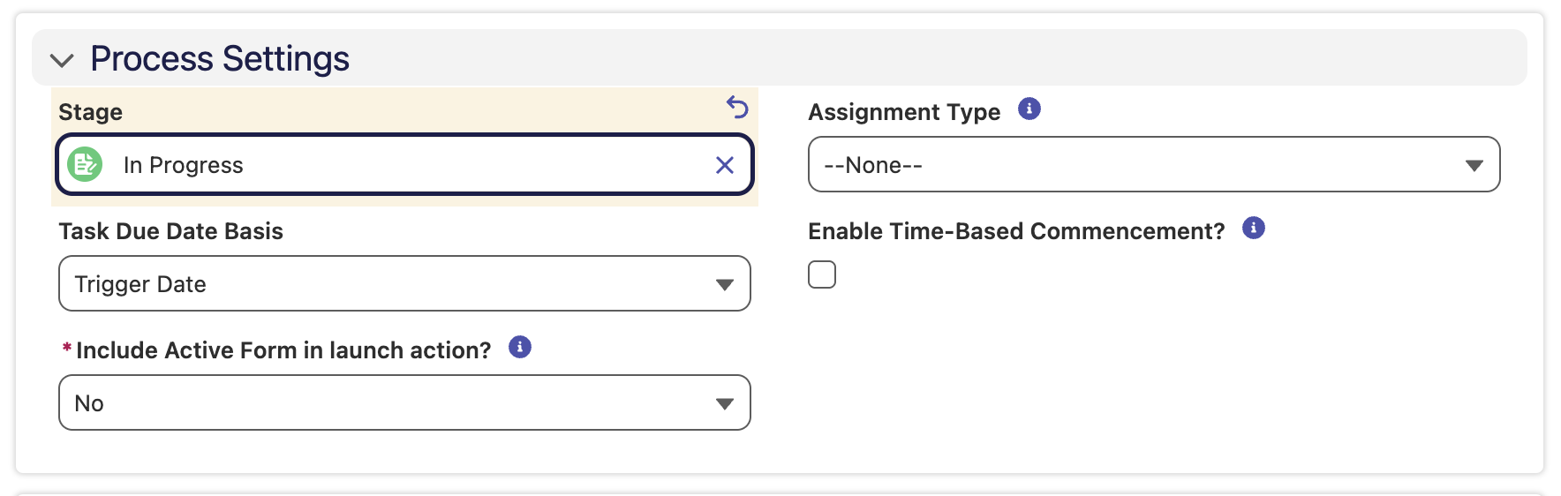Viewport: 1561px width, 496px height.
Task: Click into the In Progress stage field
Action: 404,164
